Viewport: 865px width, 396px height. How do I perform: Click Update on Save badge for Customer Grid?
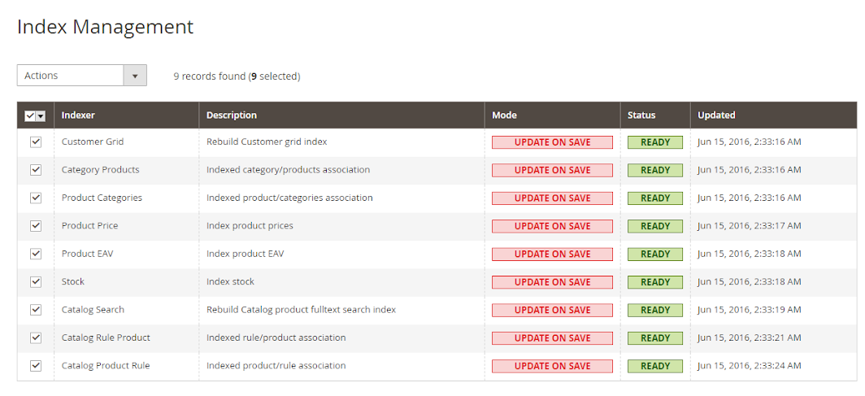[552, 142]
